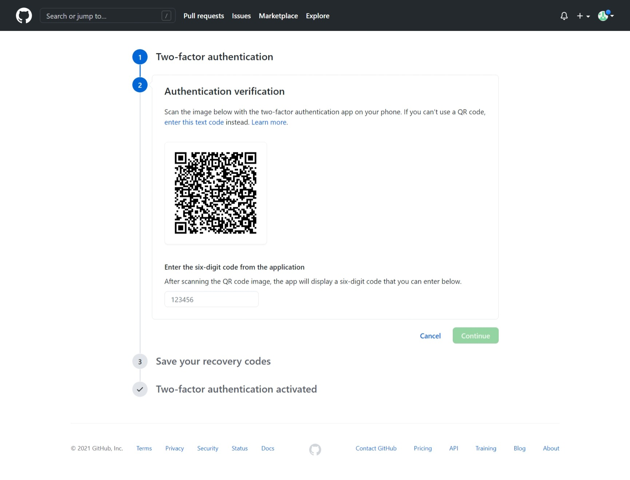Expand the plus sign dropdown menu
The image size is (630, 480).
coord(587,17)
